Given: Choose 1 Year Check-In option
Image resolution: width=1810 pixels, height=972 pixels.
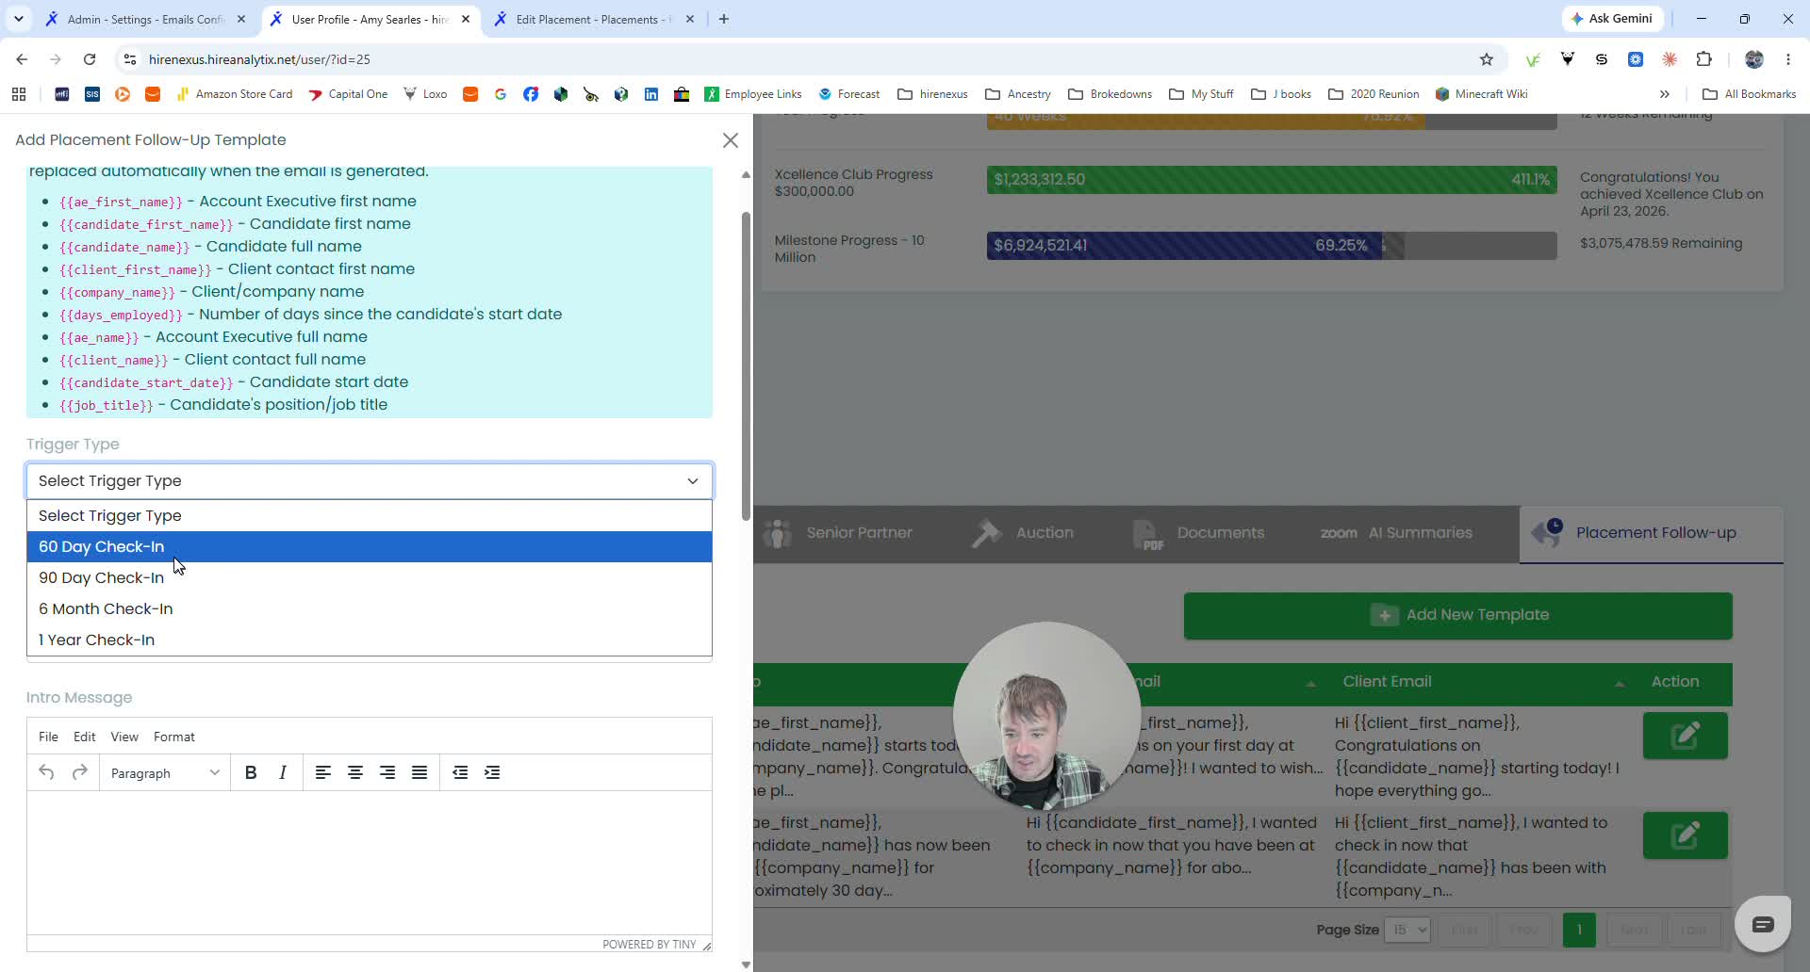Looking at the screenshot, I should [x=370, y=640].
